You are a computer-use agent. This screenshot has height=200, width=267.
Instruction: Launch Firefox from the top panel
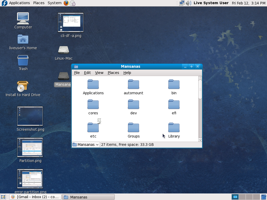[x=66, y=3]
